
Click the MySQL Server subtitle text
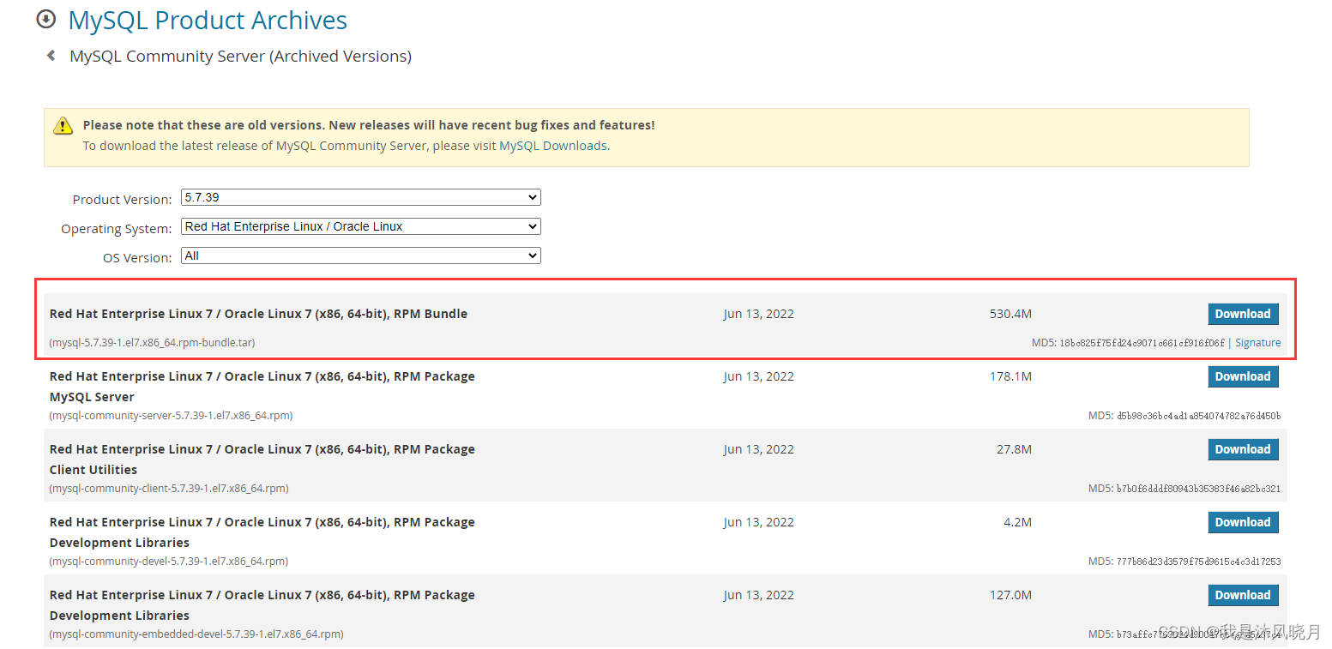(92, 397)
